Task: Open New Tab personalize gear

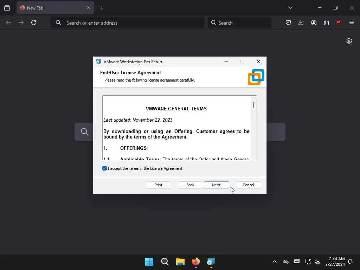Action: 349,41
